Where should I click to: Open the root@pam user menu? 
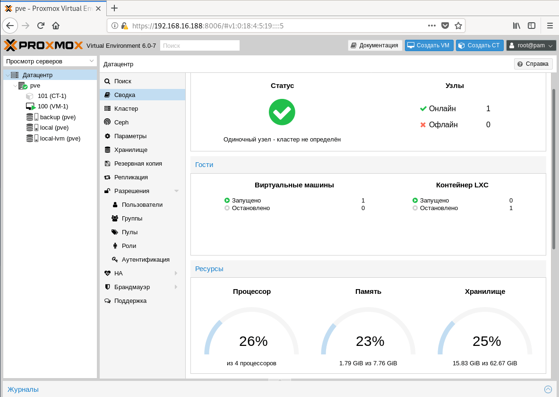pyautogui.click(x=530, y=45)
